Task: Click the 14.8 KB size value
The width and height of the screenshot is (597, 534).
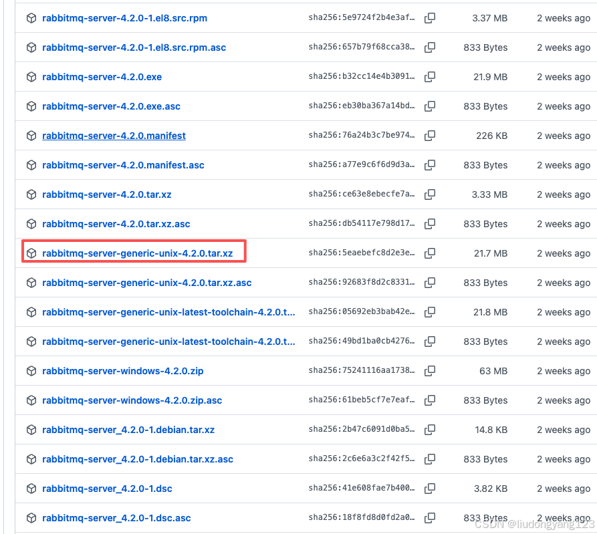Action: [491, 429]
